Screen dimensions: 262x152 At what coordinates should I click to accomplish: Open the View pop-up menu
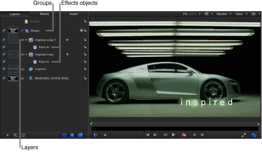[241, 14]
